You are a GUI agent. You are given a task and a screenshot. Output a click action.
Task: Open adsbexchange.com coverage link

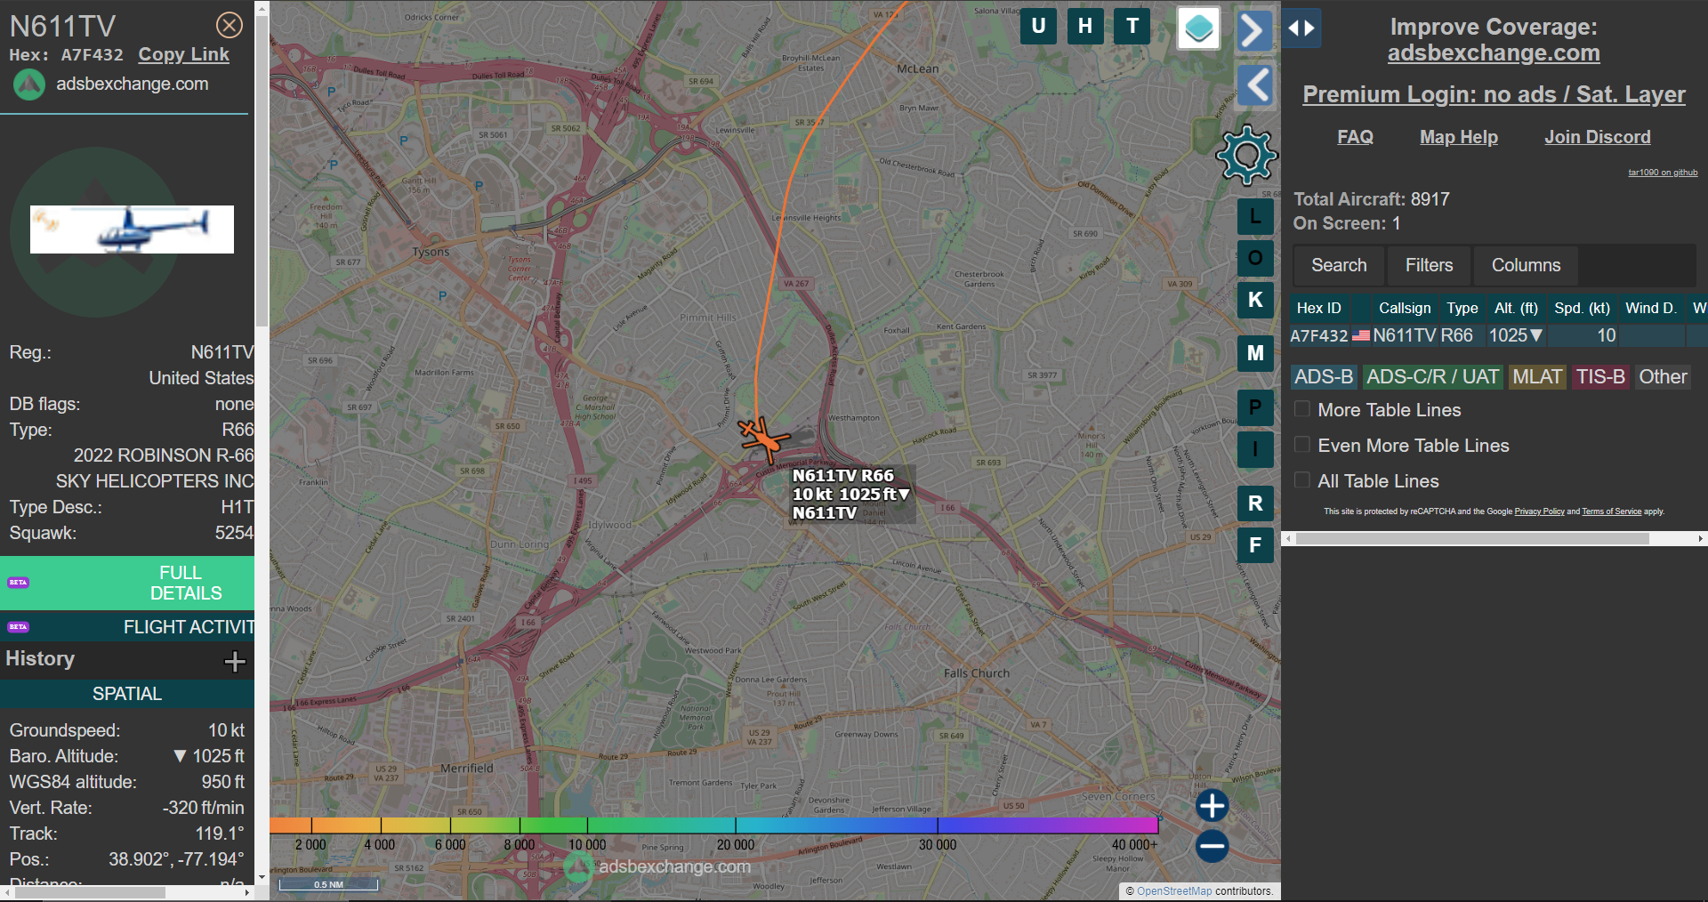pyautogui.click(x=1494, y=53)
